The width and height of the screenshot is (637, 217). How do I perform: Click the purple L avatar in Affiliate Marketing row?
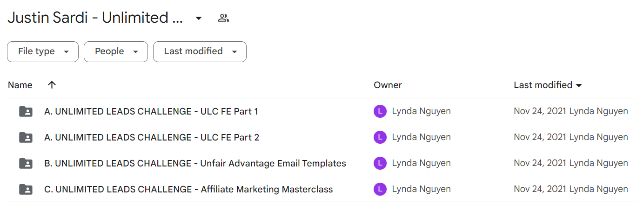(x=380, y=189)
